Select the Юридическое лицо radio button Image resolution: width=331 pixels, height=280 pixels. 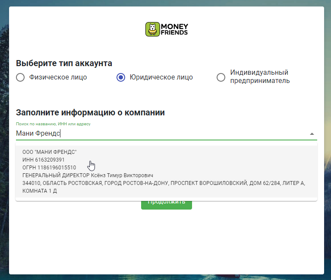coord(121,77)
